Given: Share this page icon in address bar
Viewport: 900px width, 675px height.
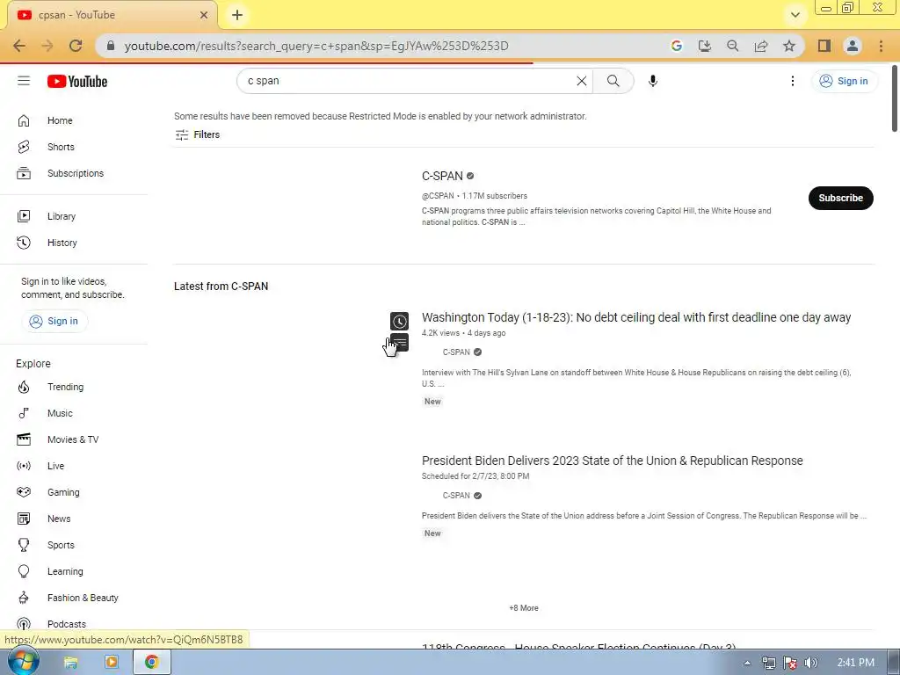Looking at the screenshot, I should point(761,46).
